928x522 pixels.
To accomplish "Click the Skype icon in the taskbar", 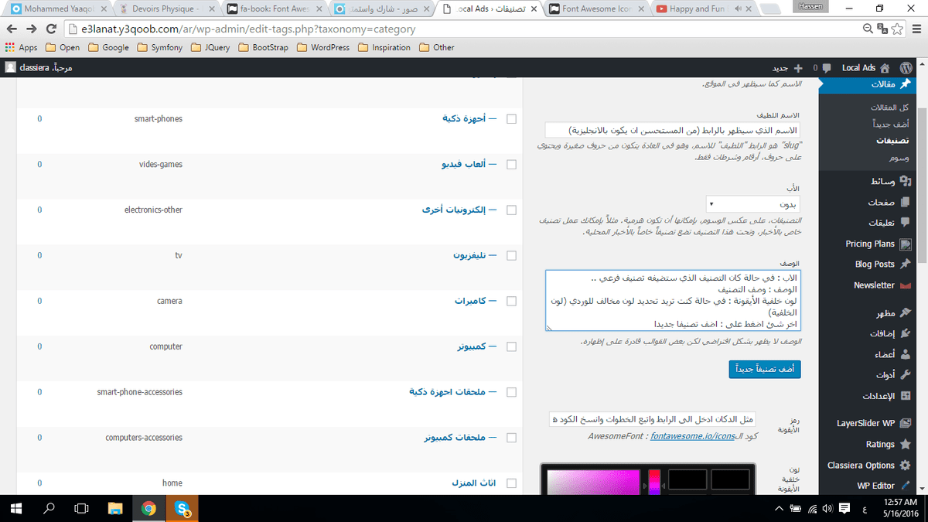I will [183, 508].
